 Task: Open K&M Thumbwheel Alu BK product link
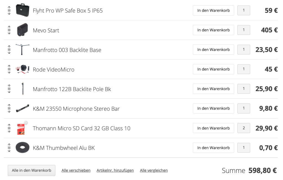pyautogui.click(x=64, y=148)
